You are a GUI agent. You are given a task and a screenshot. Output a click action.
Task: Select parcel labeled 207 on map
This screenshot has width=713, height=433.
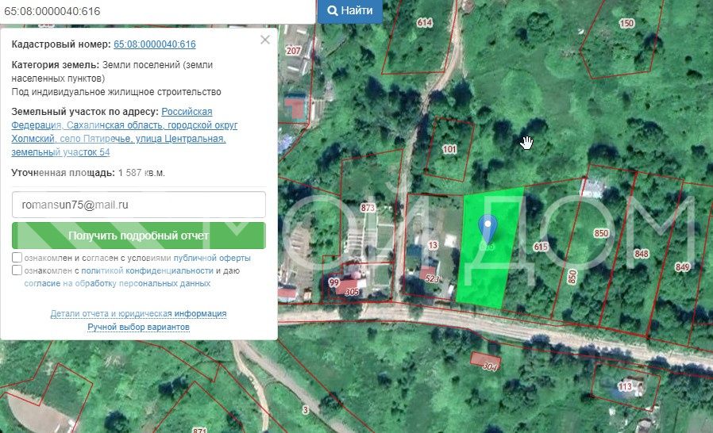point(293,51)
